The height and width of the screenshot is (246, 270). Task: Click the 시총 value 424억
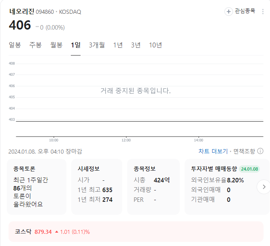(162, 180)
